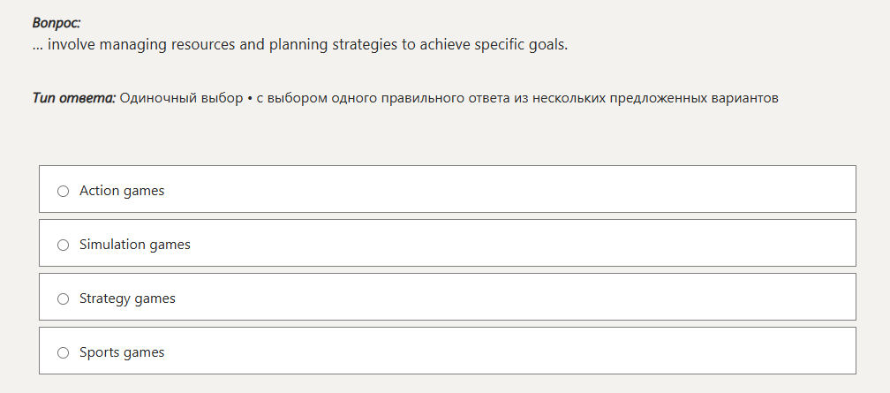This screenshot has width=890, height=393.
Task: Click the "Simulation games" answer label text
Action: [135, 245]
